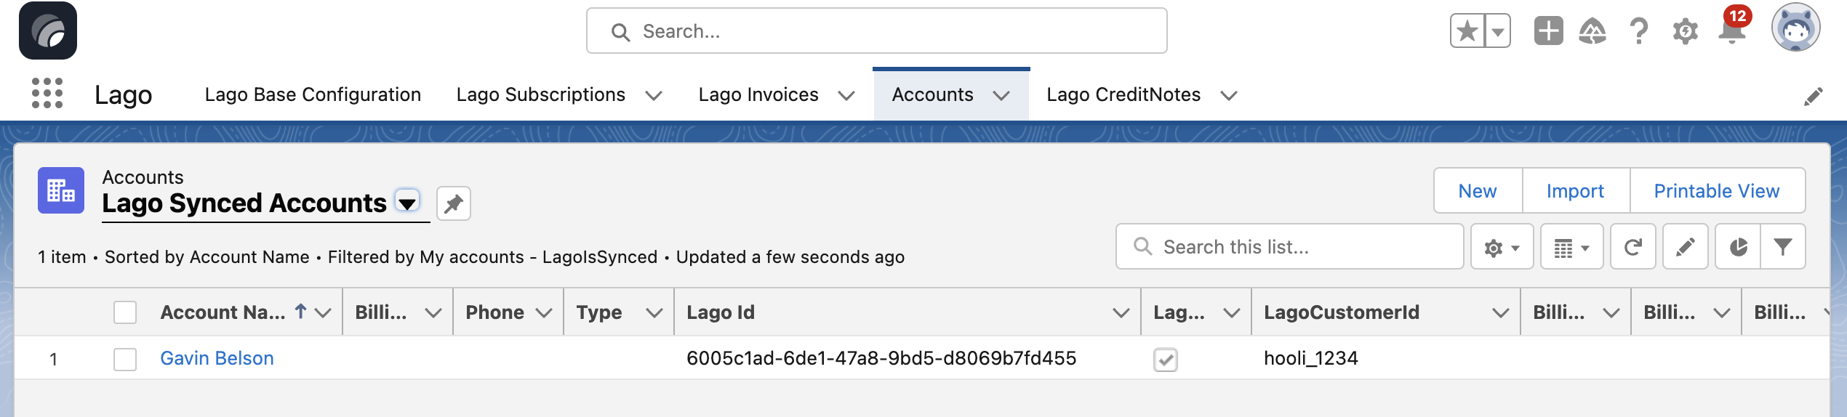1847x417 pixels.
Task: Select the Gavin Belson row checkbox
Action: [125, 359]
